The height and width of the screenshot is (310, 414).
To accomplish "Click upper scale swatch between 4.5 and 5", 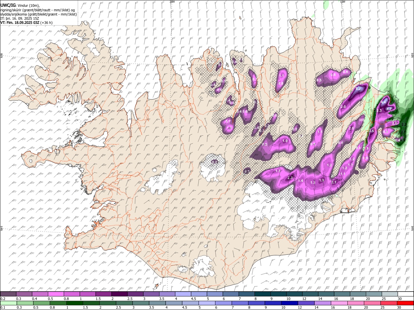I will (199, 294).
